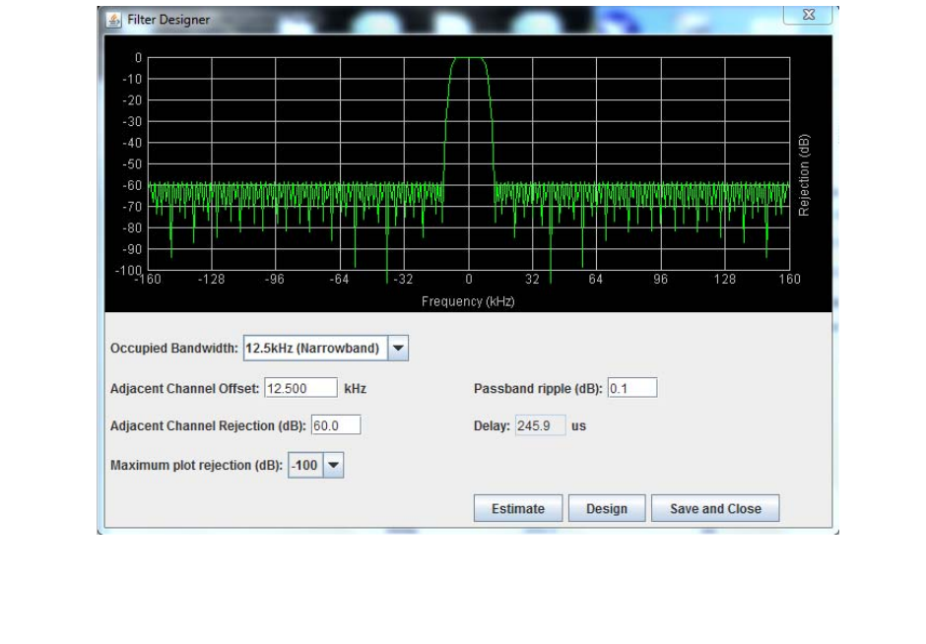Click the -128 frequency axis tick label
The image size is (926, 644).
coord(211,280)
